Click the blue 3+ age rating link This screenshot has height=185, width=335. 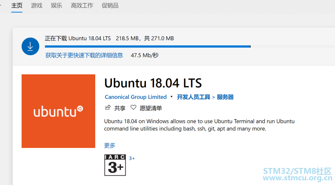132,158
